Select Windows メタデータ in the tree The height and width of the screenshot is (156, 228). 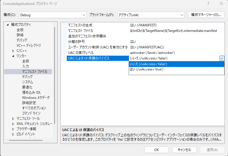tap(36, 98)
